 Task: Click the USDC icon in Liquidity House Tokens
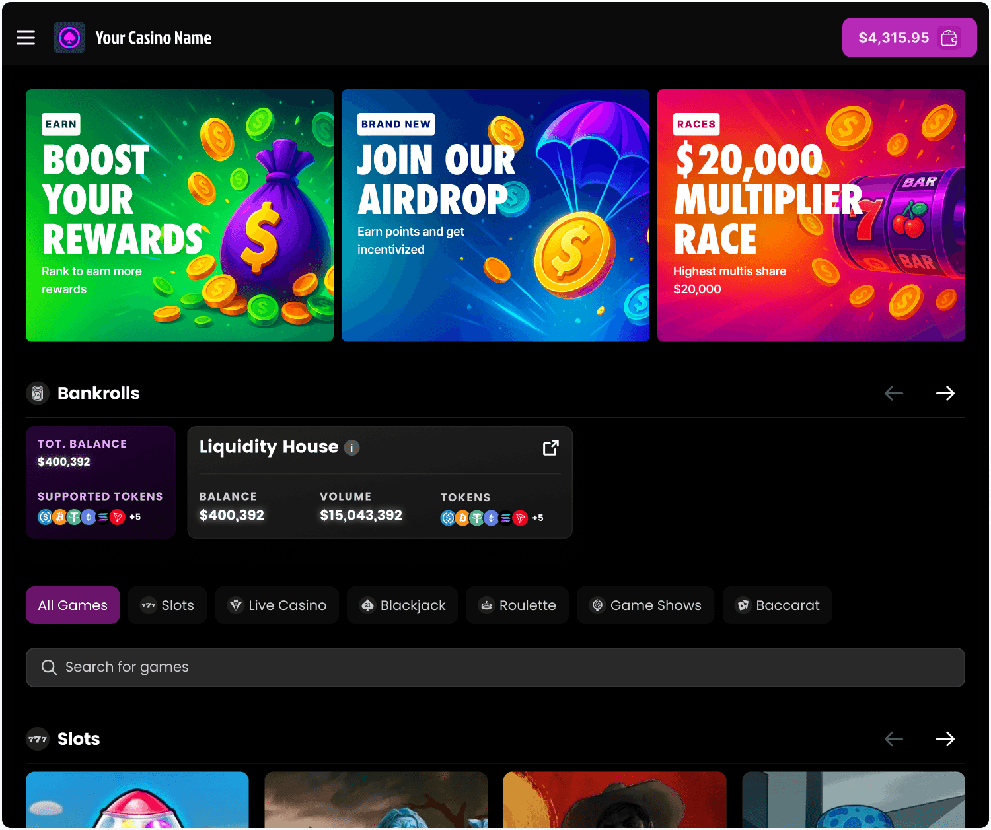[448, 518]
